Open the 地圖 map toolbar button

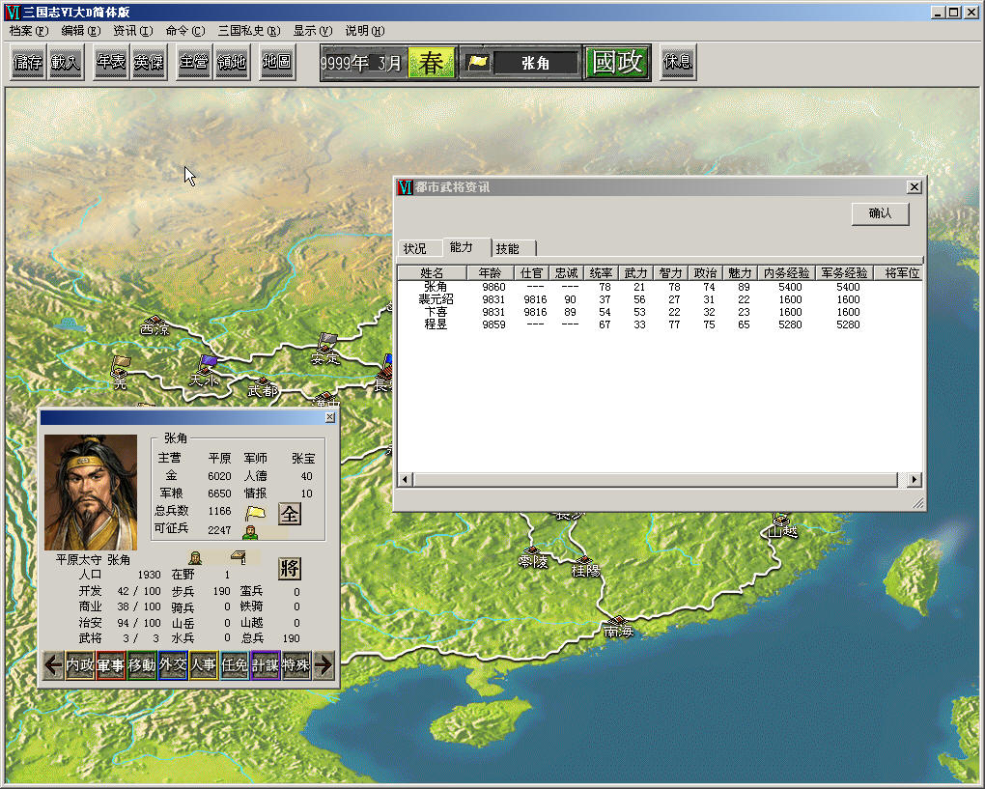pos(276,63)
